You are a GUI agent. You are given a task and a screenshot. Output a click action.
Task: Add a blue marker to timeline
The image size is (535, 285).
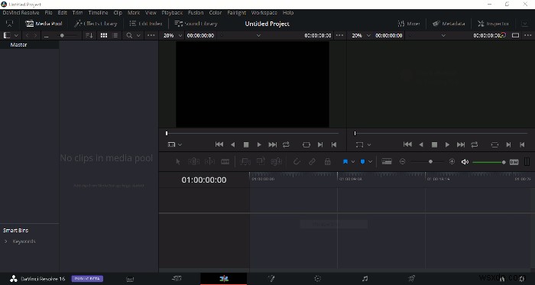(x=363, y=161)
